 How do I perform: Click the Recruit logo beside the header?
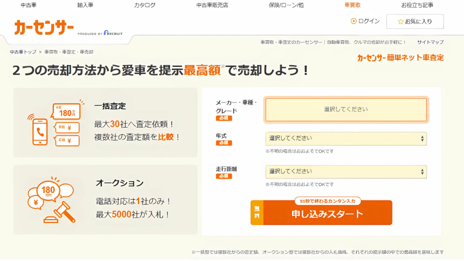point(113,33)
